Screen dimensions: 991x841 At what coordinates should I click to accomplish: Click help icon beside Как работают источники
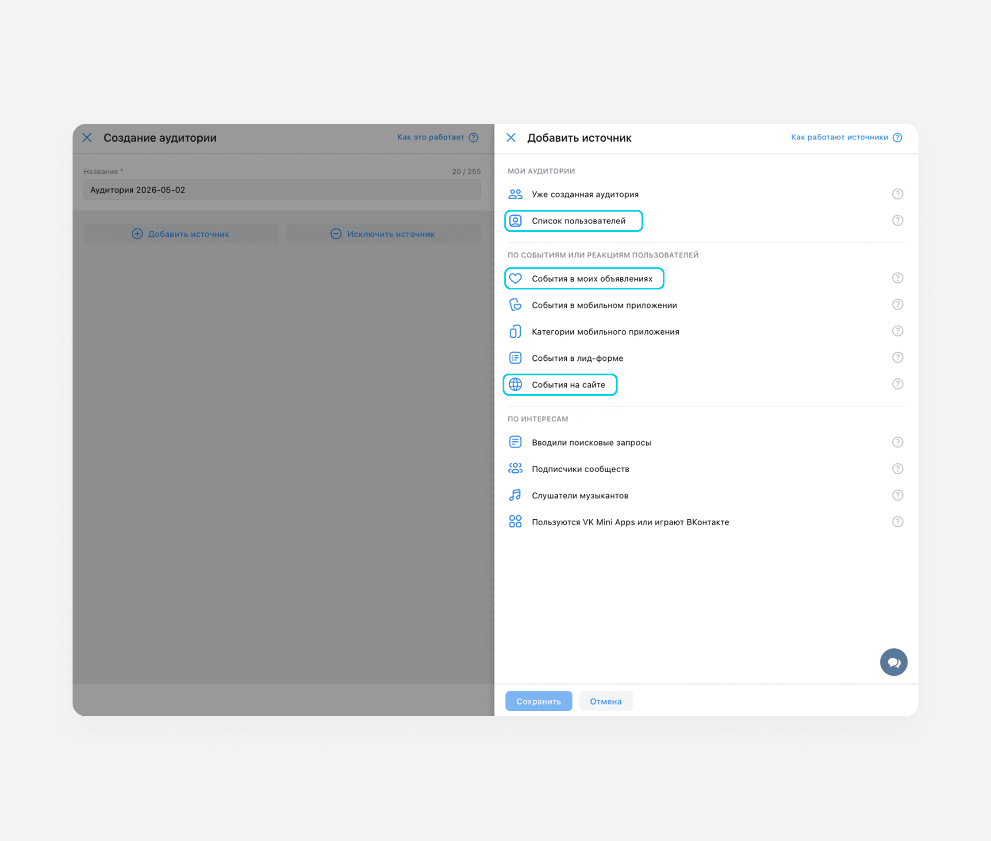(897, 137)
